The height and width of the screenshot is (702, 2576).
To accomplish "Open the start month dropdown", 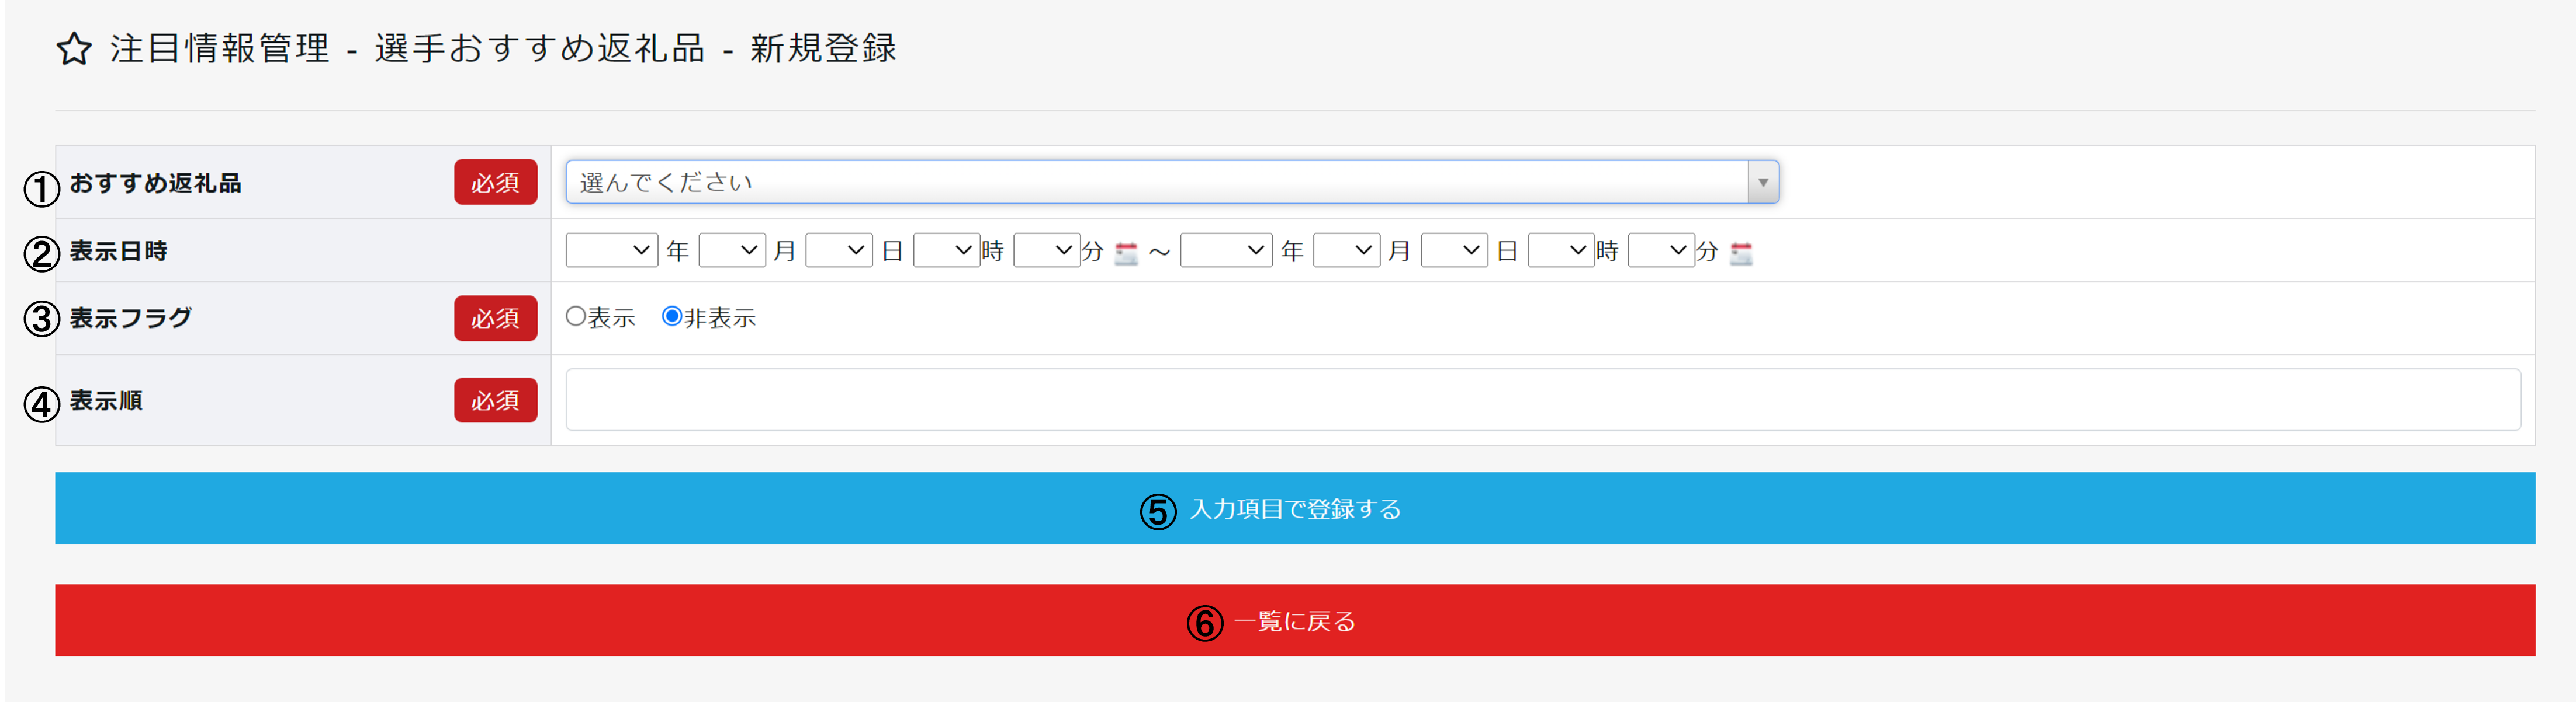I will coord(732,251).
